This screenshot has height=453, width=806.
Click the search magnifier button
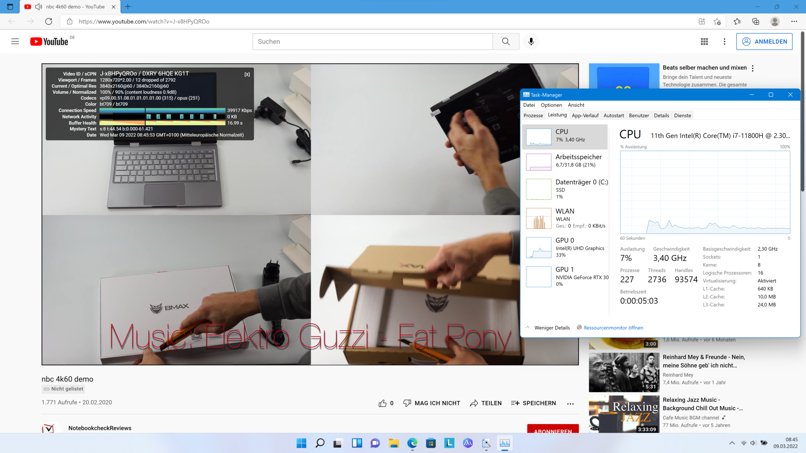[x=506, y=42]
